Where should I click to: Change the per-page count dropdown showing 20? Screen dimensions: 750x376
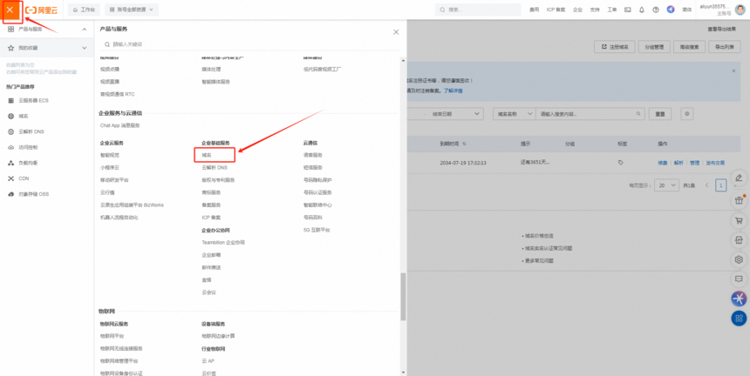click(x=667, y=185)
